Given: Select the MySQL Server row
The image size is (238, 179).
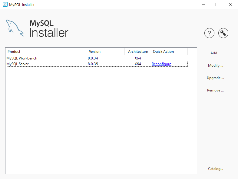Looking at the screenshot, I should click(97, 64).
